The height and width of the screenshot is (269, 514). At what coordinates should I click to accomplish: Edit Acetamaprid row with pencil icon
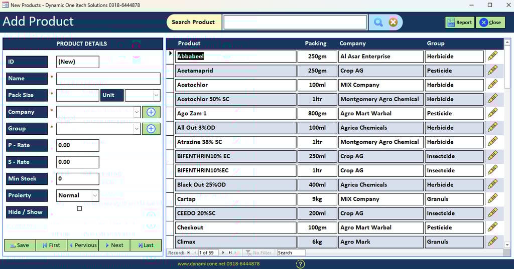493,70
